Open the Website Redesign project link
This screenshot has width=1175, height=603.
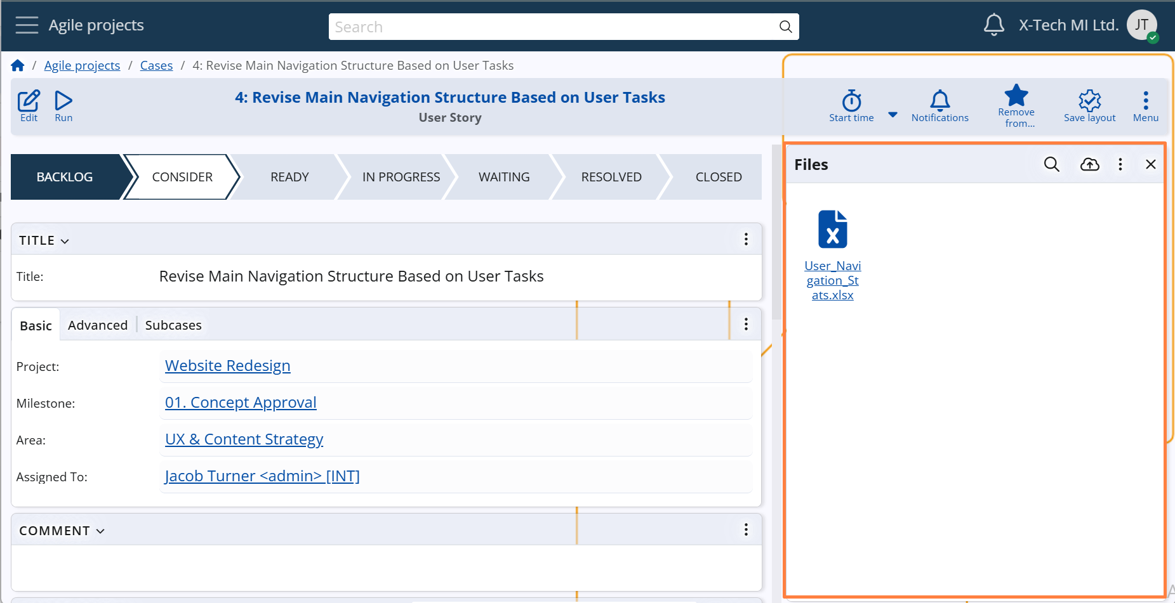[x=227, y=366]
